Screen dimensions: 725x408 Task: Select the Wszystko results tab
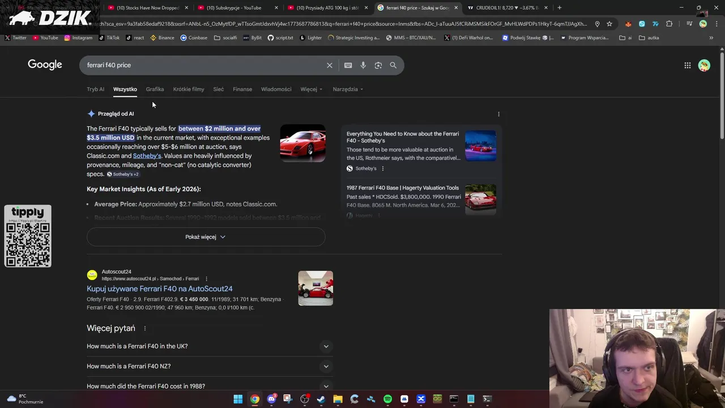pyautogui.click(x=125, y=89)
